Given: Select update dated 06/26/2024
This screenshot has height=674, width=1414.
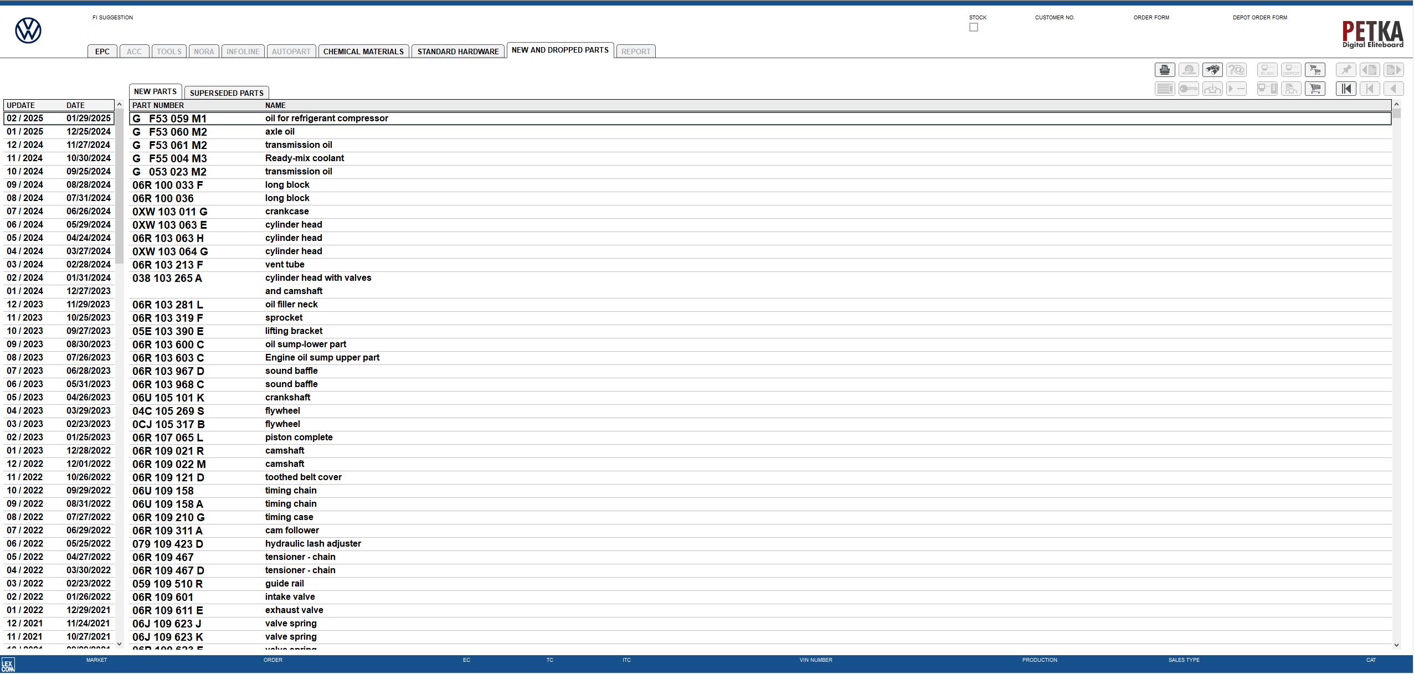Looking at the screenshot, I should tap(59, 212).
